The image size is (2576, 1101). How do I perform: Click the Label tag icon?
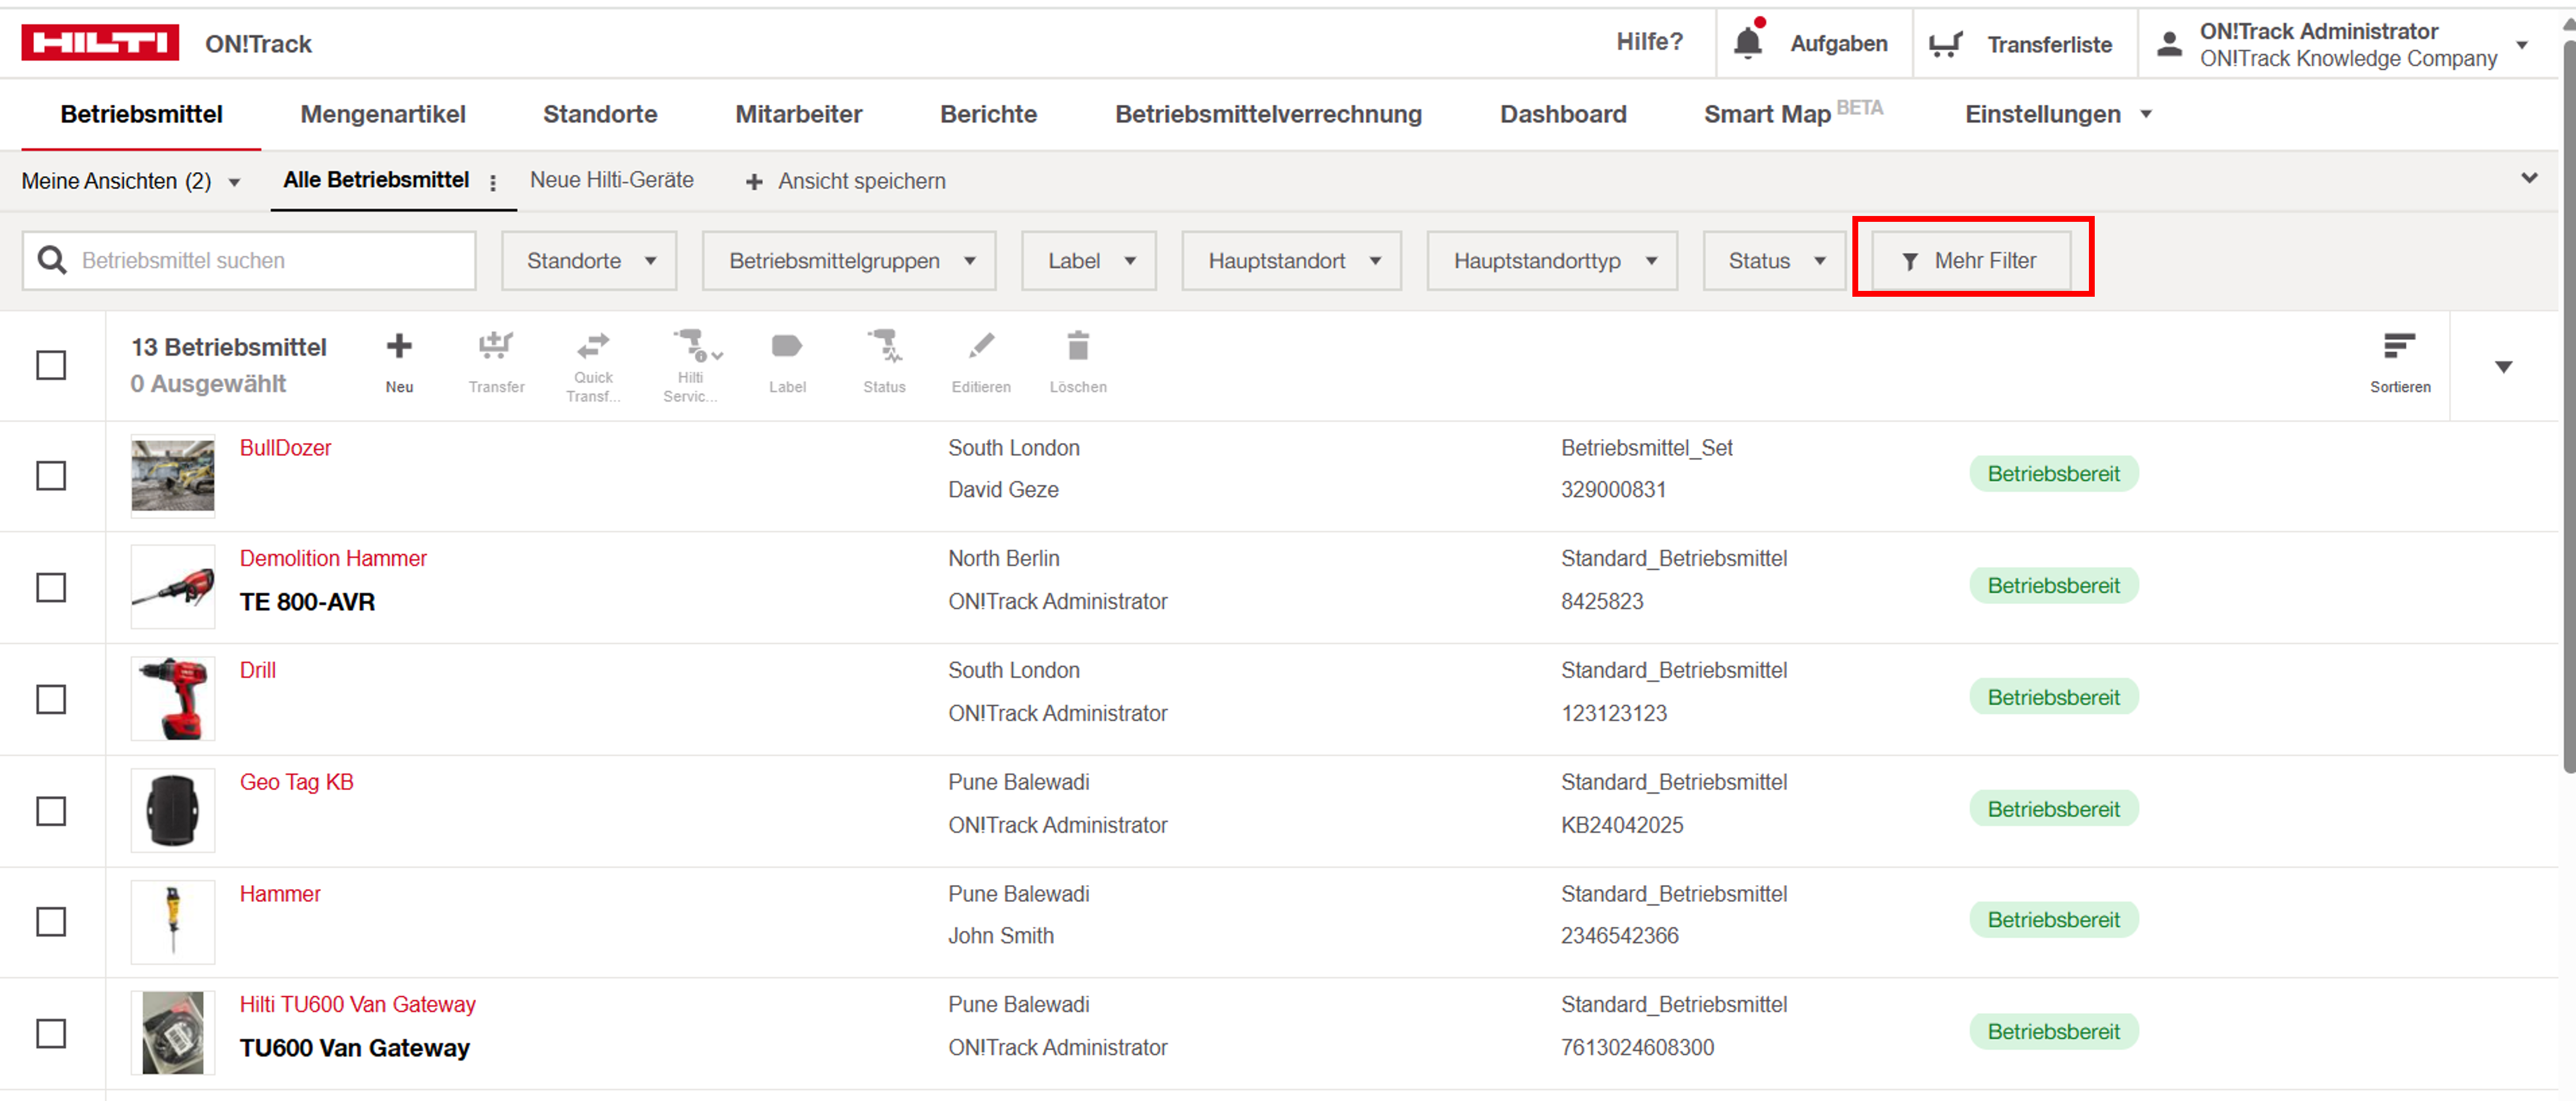click(787, 346)
